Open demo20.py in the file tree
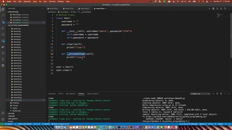232x130 pixels. [x=17, y=76]
